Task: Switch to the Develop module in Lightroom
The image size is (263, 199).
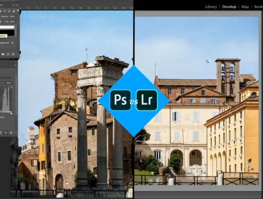Action: (x=229, y=7)
